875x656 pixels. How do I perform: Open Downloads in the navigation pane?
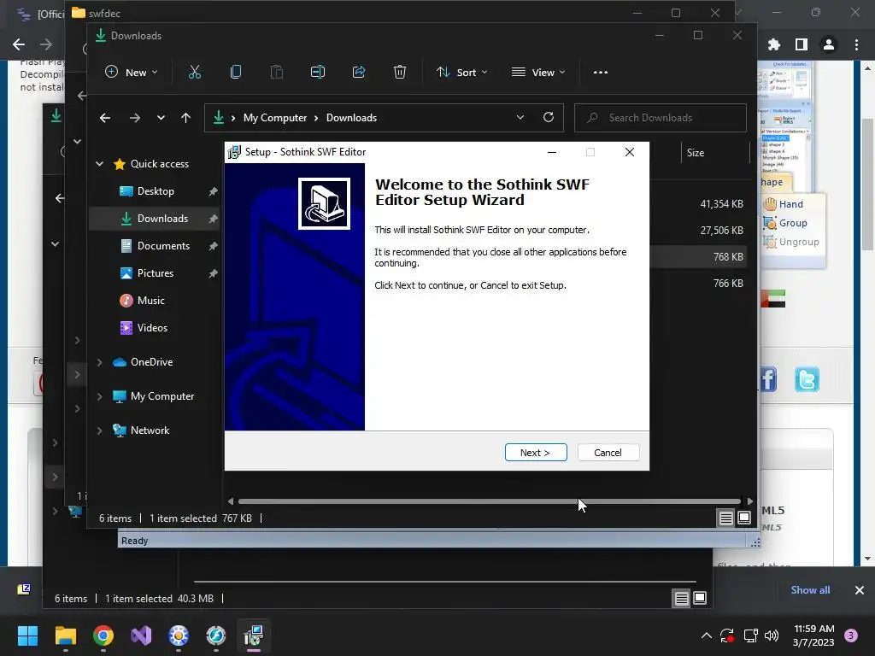tap(162, 219)
